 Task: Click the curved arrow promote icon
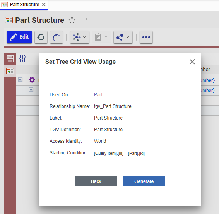pyautogui.click(x=56, y=37)
